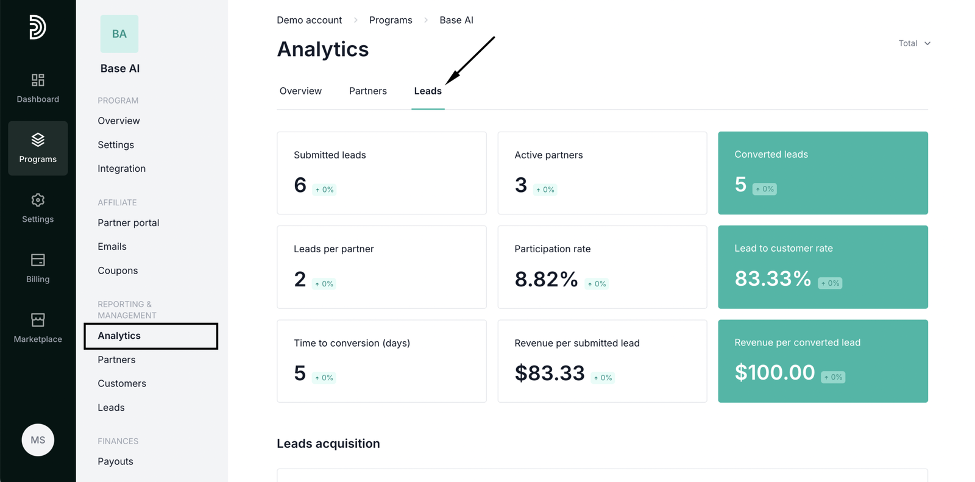Switch to the Partners analytics tab
The height and width of the screenshot is (482, 975).
point(367,91)
